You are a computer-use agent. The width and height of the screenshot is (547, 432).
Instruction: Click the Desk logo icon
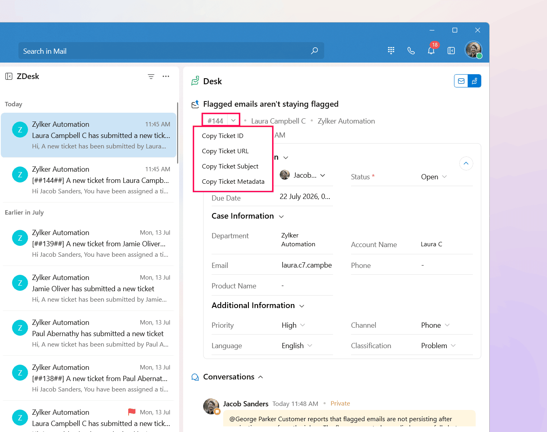click(195, 81)
